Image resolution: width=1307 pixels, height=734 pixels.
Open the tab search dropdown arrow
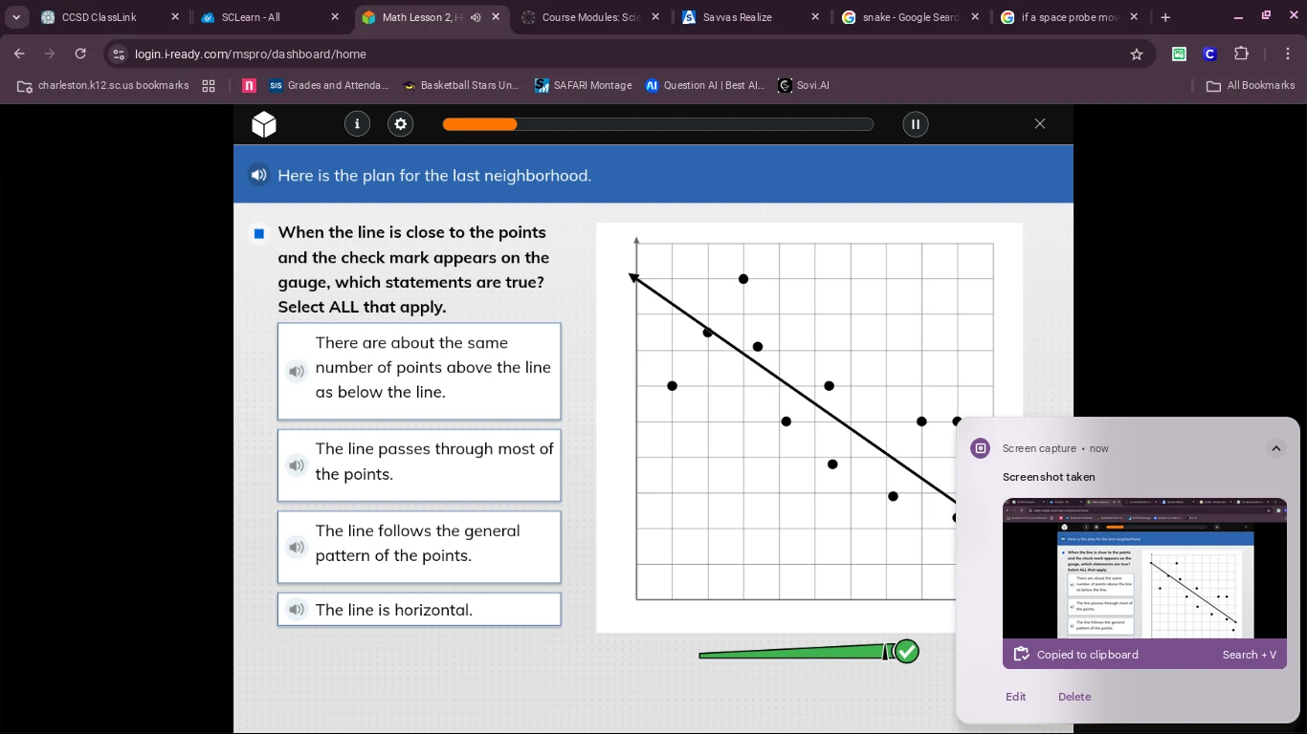[16, 17]
